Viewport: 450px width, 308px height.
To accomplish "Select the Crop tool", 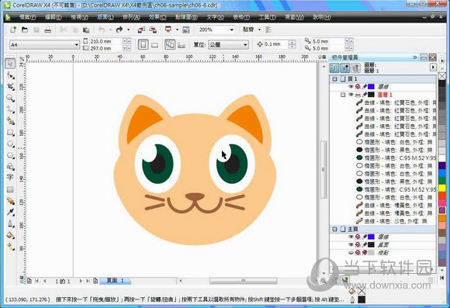I will click(10, 87).
